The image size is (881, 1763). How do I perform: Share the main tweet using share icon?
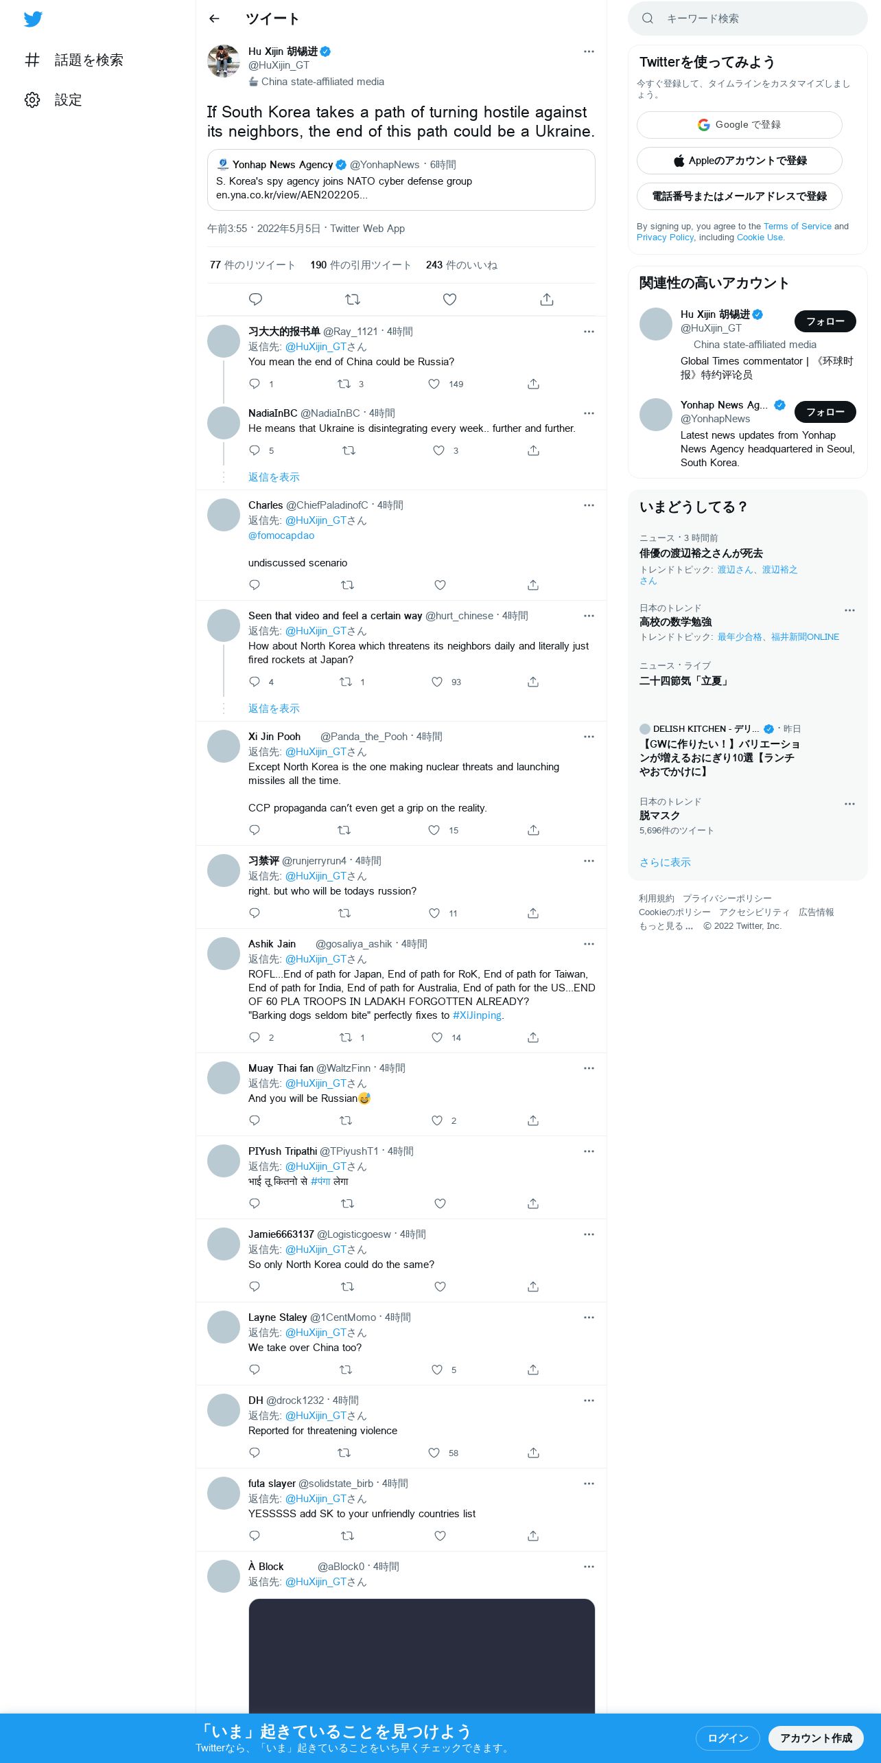[x=547, y=299]
